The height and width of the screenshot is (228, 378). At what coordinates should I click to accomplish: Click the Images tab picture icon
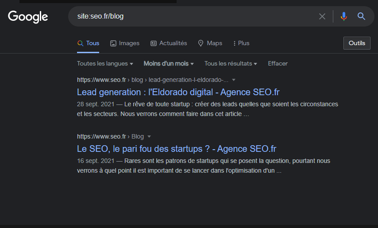click(x=113, y=43)
